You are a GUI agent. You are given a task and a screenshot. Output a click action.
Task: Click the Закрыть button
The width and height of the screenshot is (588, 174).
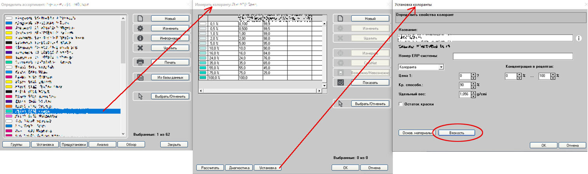pyautogui.click(x=174, y=145)
